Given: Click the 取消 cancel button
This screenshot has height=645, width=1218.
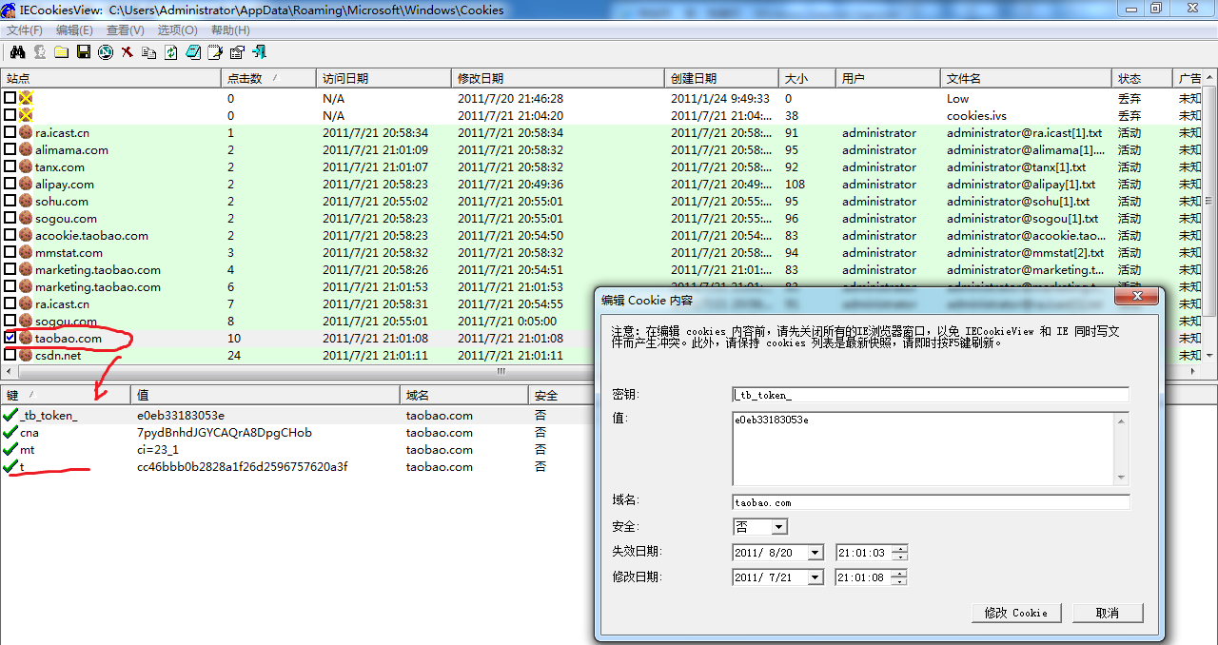Looking at the screenshot, I should pos(1108,613).
